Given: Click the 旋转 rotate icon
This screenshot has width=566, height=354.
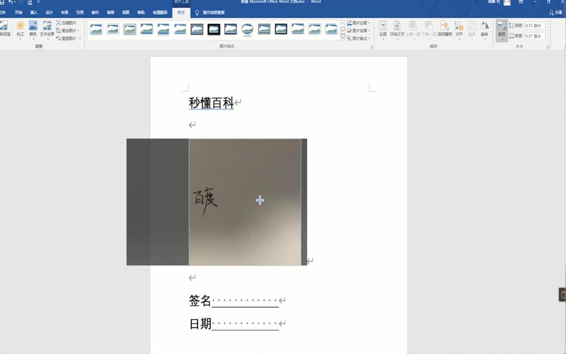Looking at the screenshot, I should tap(484, 28).
